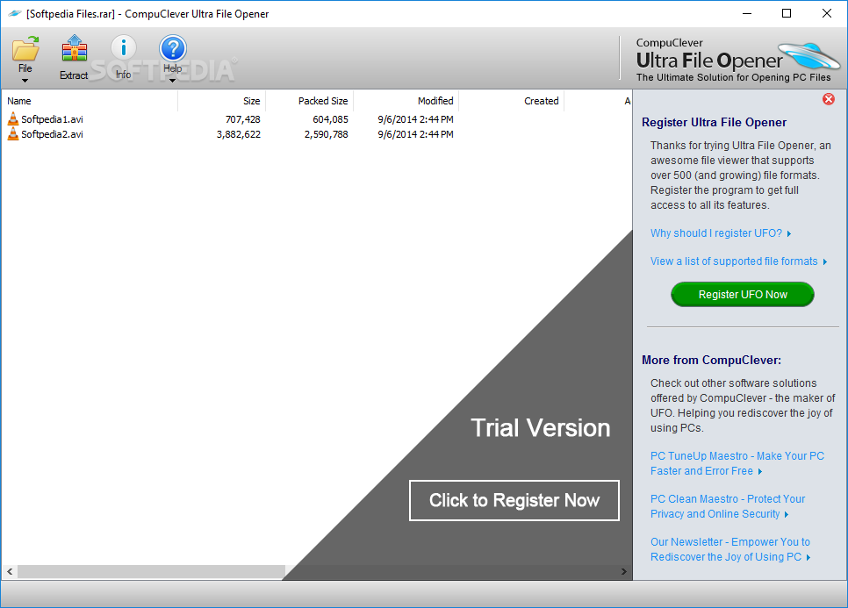Click the packed size 604,085
This screenshot has height=608, width=848.
pos(330,119)
